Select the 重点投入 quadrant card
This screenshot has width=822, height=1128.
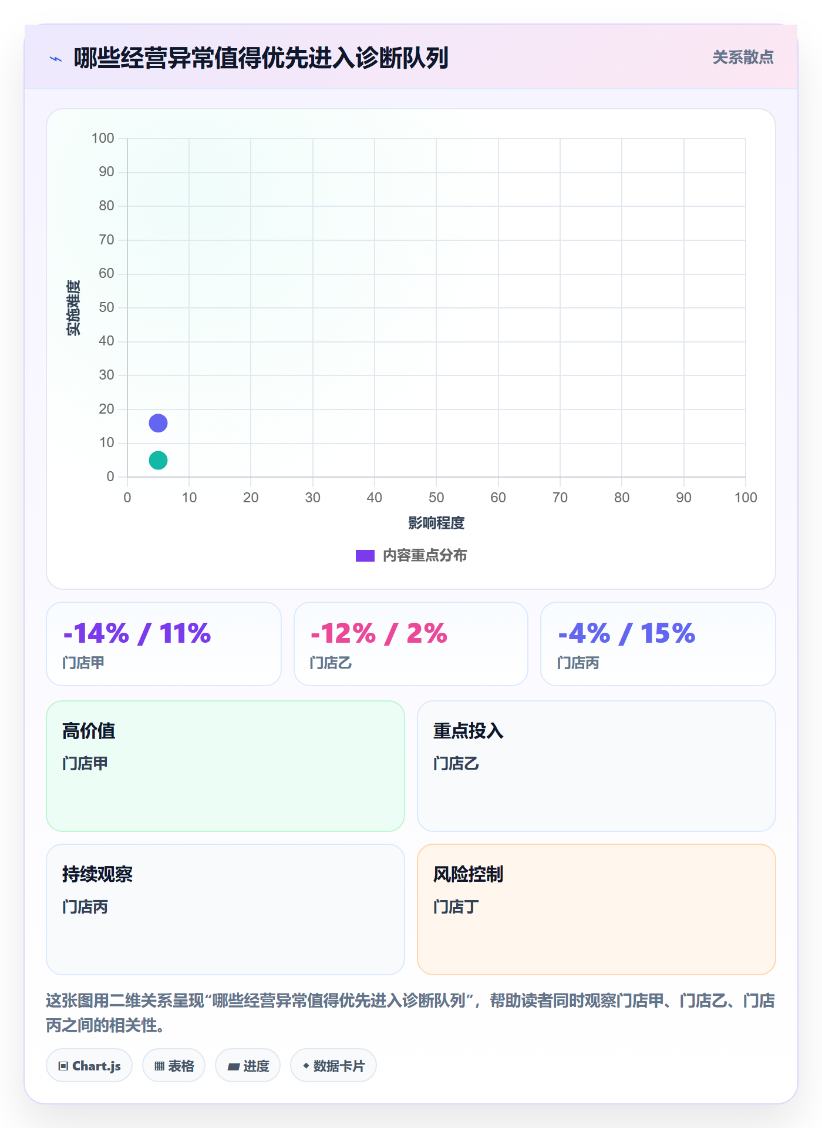tap(597, 766)
